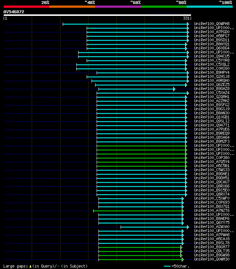Screen dimensions: 236x269
Task: Select the UniRef100_A9RQH0 label
Action: point(212,81)
